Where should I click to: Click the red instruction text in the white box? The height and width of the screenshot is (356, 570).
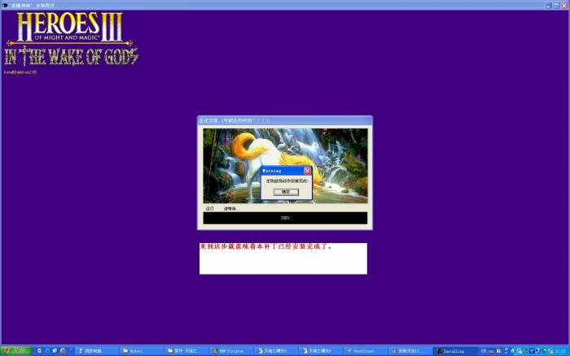tap(265, 247)
